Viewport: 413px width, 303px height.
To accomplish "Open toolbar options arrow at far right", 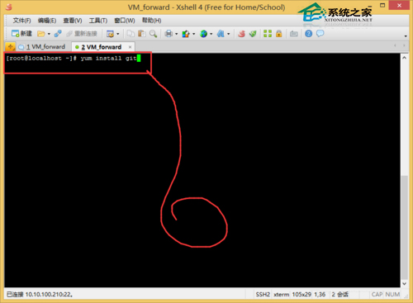I will pyautogui.click(x=406, y=36).
